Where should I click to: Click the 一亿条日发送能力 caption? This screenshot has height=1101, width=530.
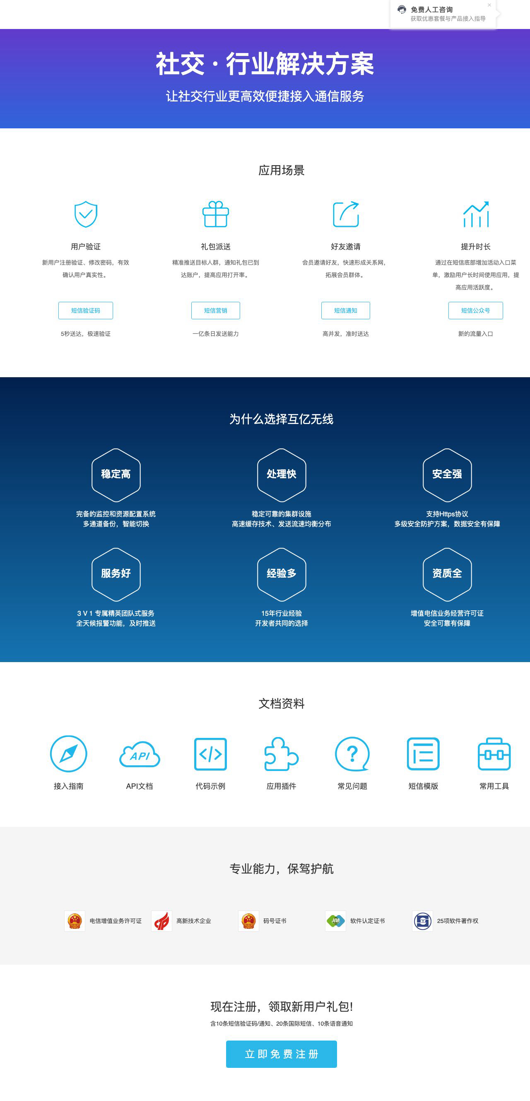point(215,334)
